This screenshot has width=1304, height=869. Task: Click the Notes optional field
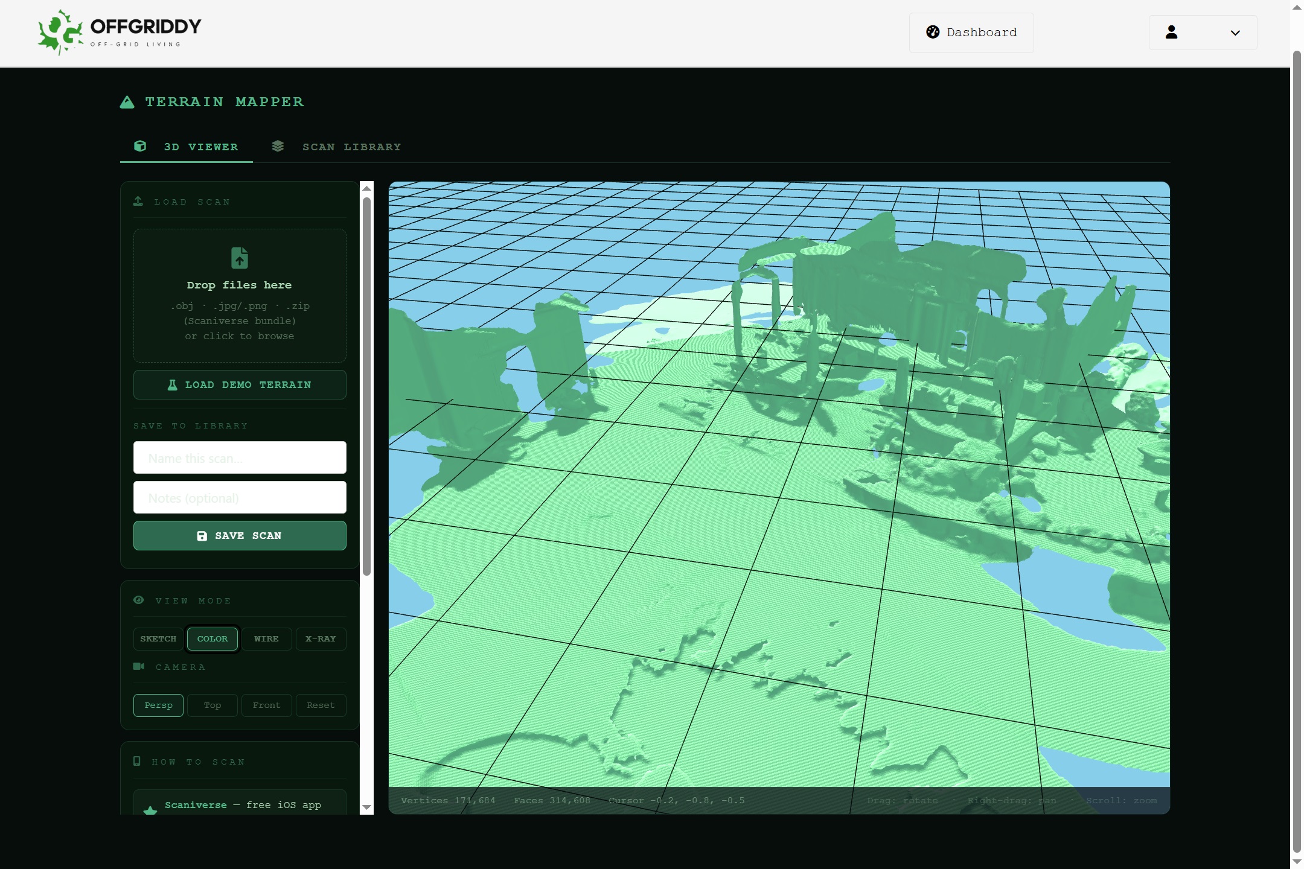pyautogui.click(x=240, y=497)
